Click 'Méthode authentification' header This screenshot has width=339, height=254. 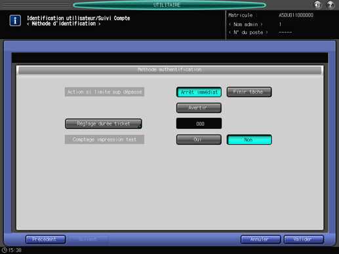pyautogui.click(x=170, y=70)
